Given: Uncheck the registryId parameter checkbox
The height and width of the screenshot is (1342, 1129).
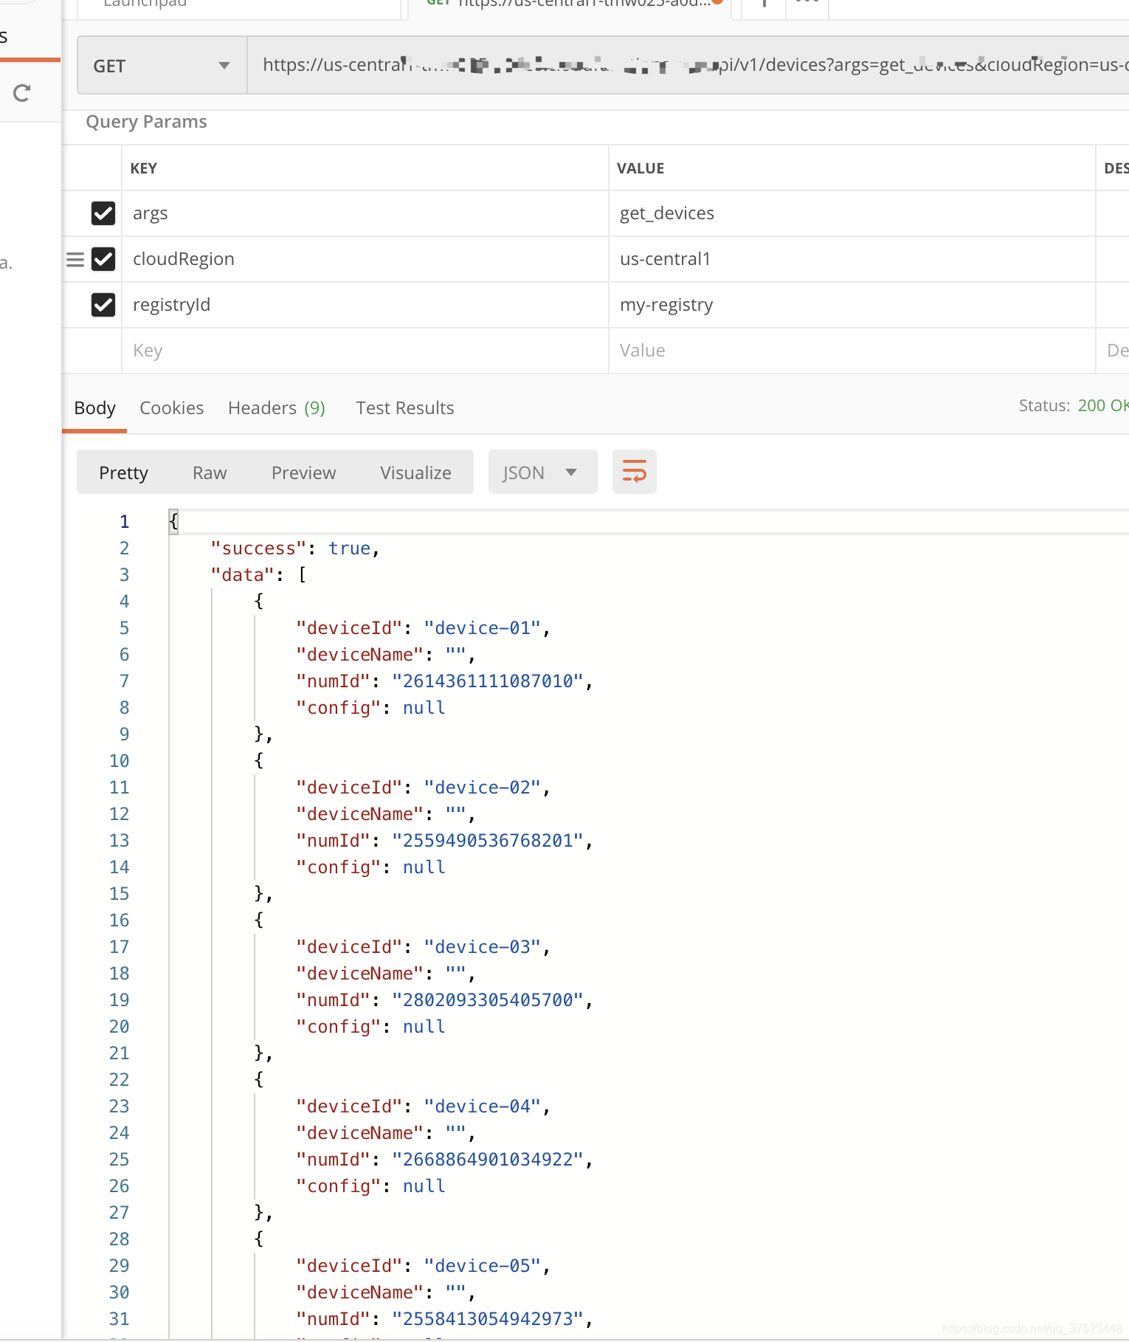Looking at the screenshot, I should tap(103, 305).
